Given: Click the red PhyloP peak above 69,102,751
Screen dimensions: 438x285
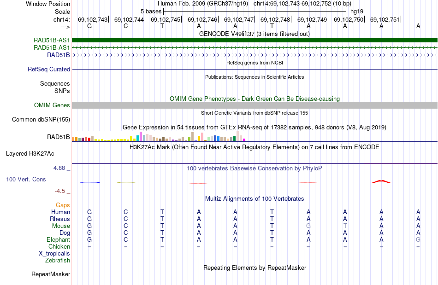Looking at the screenshot, I should tap(381, 181).
